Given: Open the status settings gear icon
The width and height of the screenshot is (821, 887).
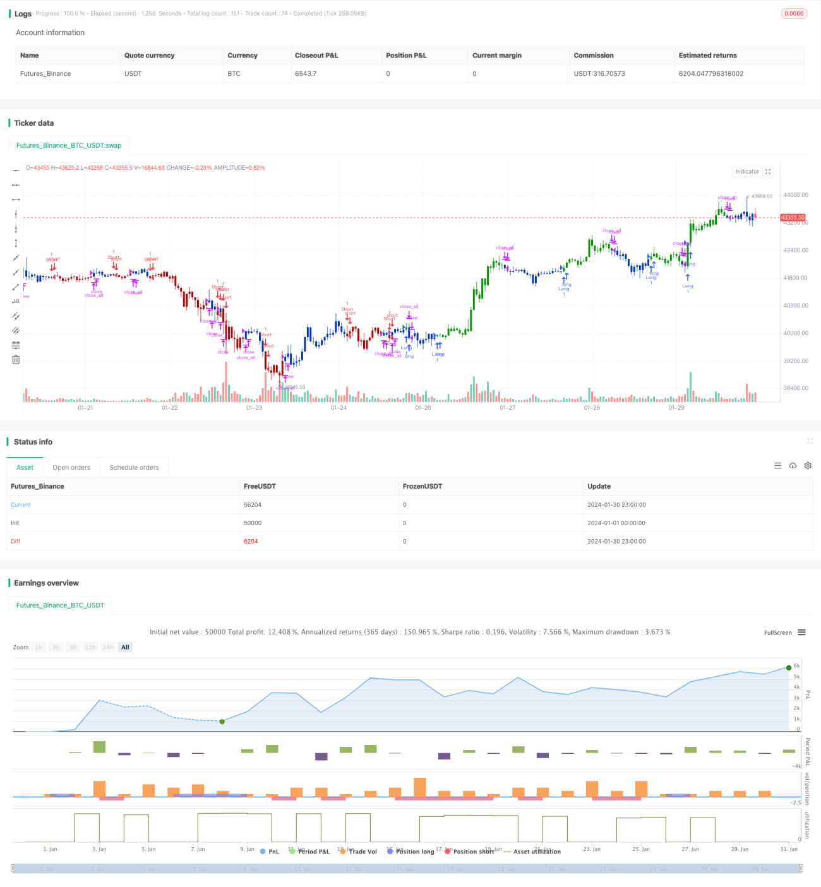Looking at the screenshot, I should point(808,466).
